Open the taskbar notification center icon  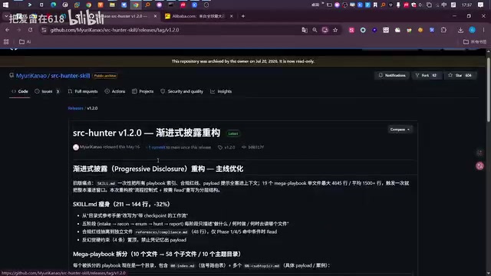(481, 5)
